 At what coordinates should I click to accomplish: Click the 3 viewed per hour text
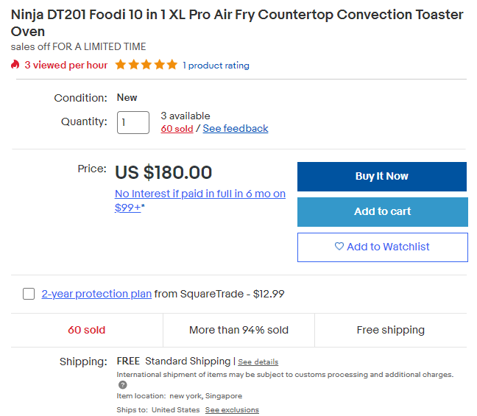point(66,65)
